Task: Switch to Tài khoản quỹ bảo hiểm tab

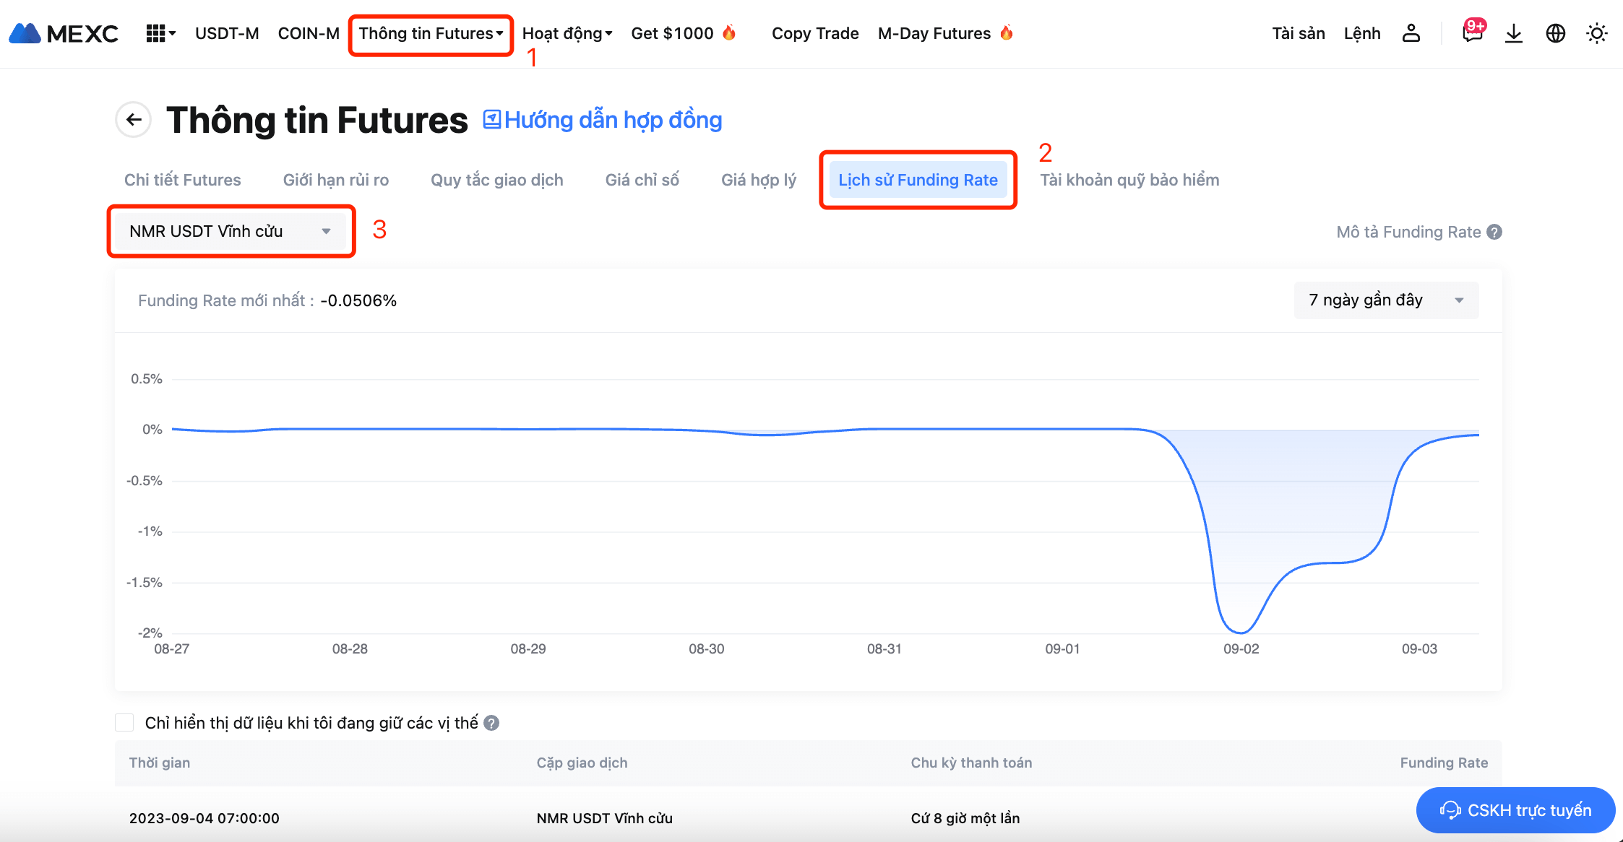Action: pyautogui.click(x=1129, y=180)
